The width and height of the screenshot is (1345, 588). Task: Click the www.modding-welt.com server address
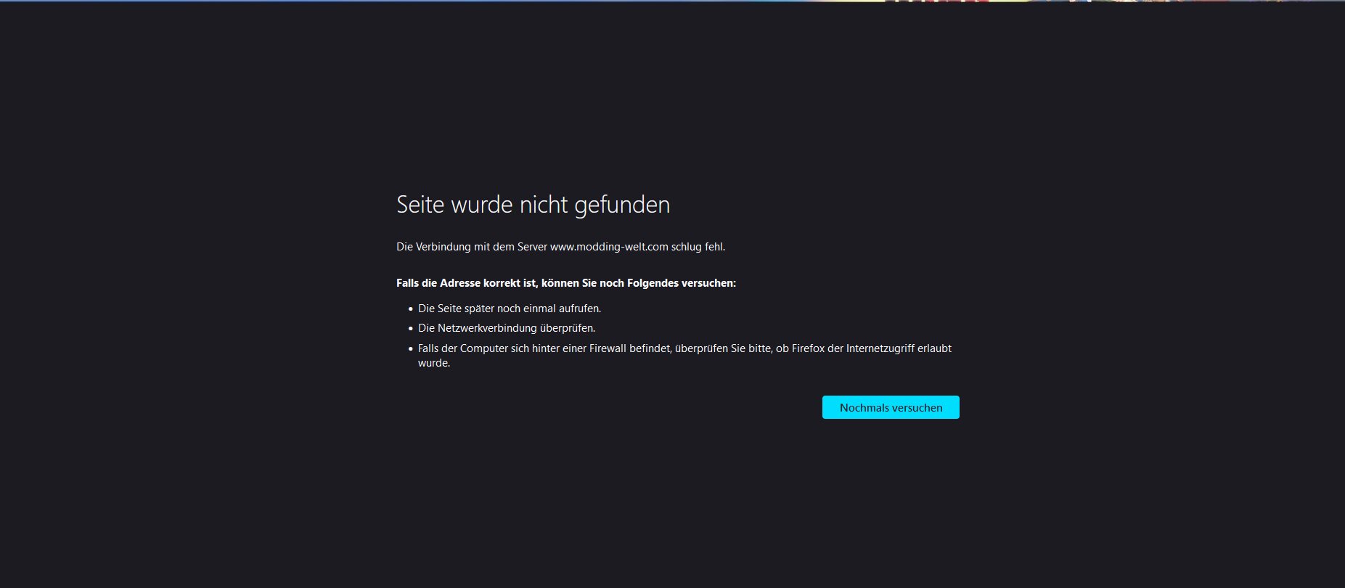608,247
